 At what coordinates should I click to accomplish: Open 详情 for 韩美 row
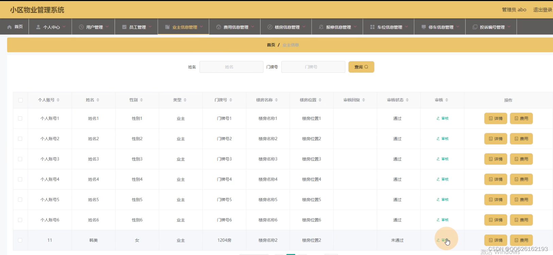496,240
